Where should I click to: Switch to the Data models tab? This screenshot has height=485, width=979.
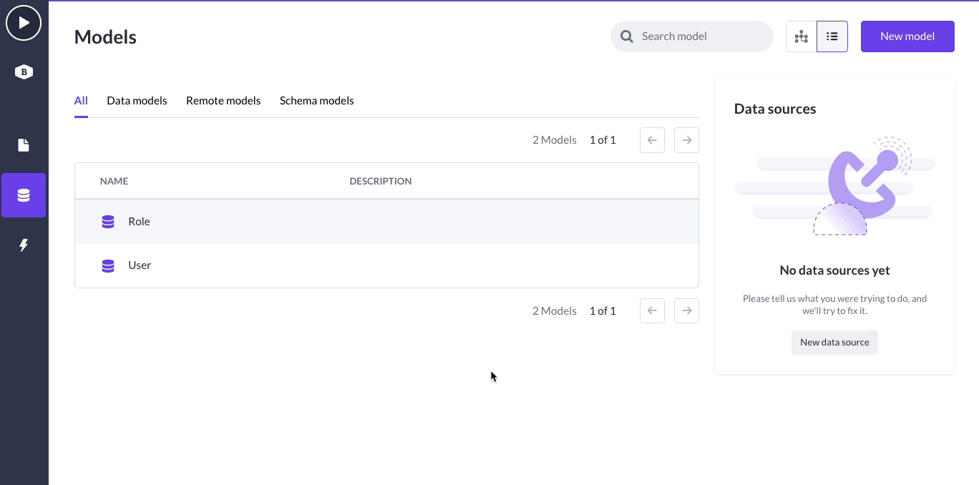click(x=137, y=100)
